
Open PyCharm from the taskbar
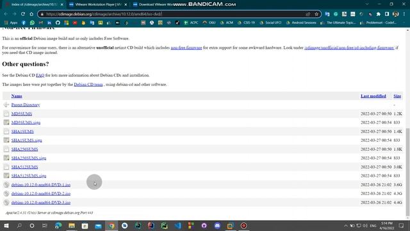click(165, 225)
